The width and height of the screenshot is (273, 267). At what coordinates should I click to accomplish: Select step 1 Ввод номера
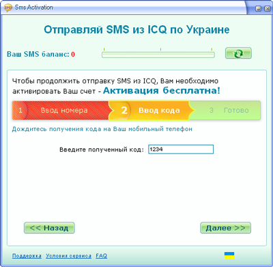pyautogui.click(x=61, y=111)
